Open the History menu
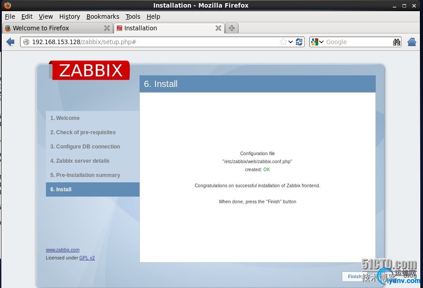 point(70,16)
